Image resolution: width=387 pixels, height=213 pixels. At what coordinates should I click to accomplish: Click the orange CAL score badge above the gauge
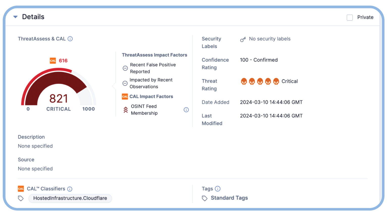[x=53, y=61]
